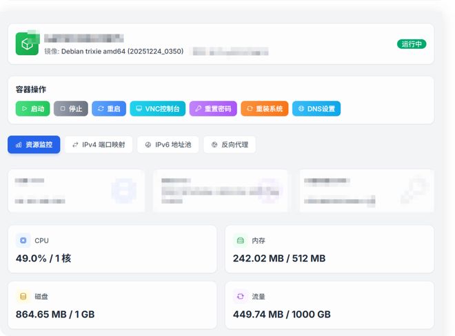The width and height of the screenshot is (455, 336).
Task: Click the CPU chip icon
Action: [23, 240]
